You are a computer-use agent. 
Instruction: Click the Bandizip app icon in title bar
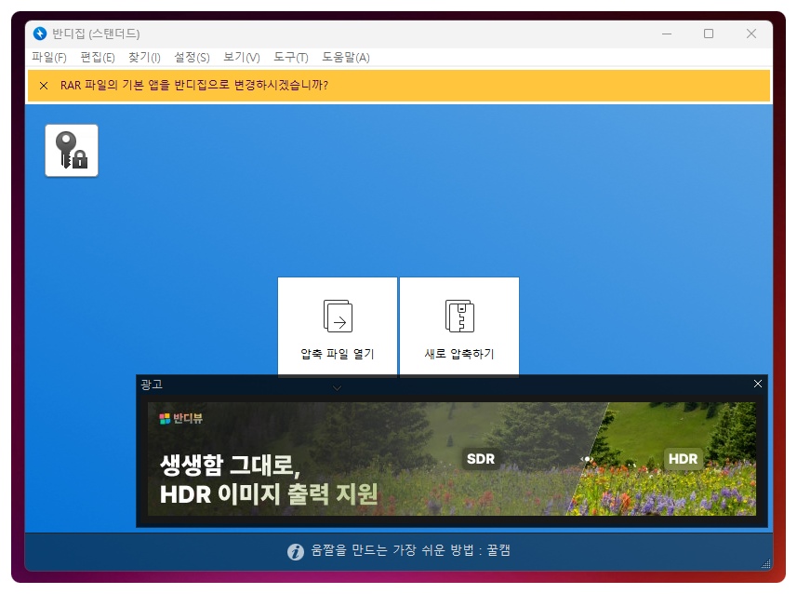[40, 34]
